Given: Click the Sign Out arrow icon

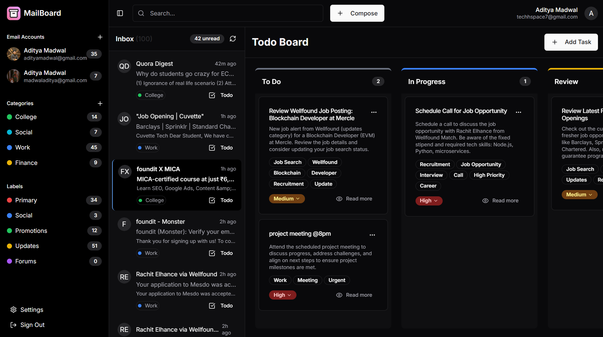Looking at the screenshot, I should (x=14, y=325).
